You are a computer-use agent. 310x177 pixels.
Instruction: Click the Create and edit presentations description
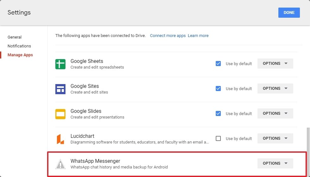(97, 117)
